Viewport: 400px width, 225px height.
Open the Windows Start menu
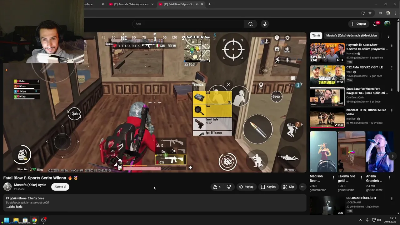pos(7,220)
